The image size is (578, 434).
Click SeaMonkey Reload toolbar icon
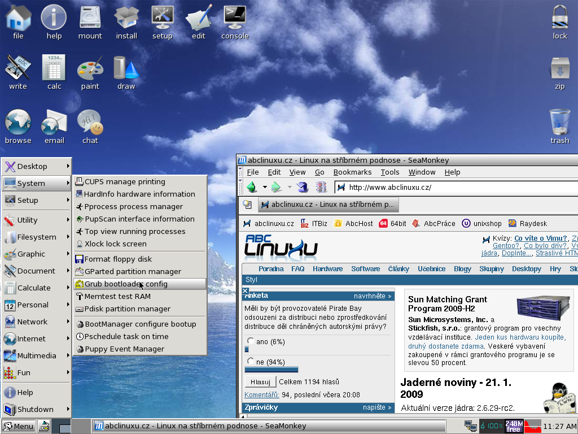click(x=303, y=187)
